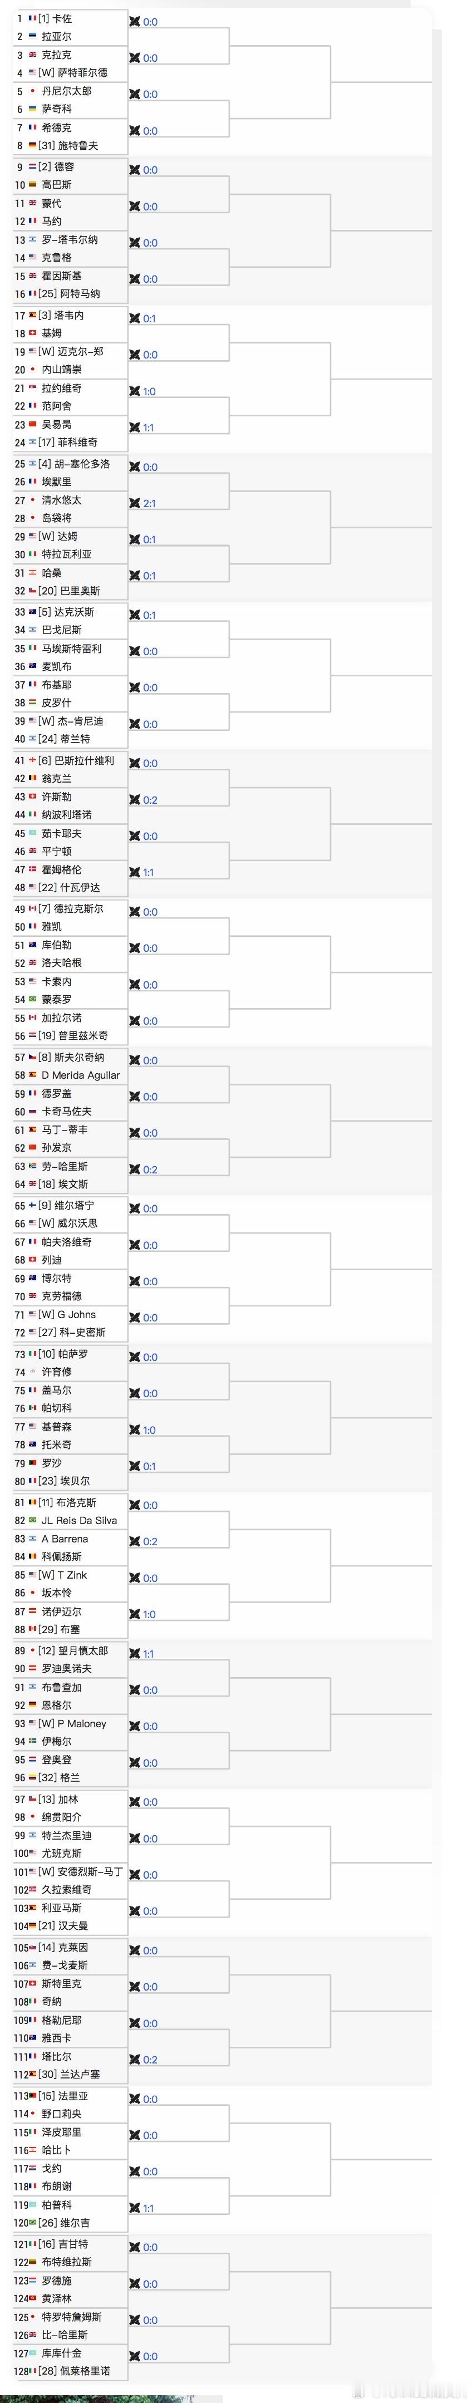
Task: Click rackets icon next to 塔比尔 match
Action: coord(135,2060)
